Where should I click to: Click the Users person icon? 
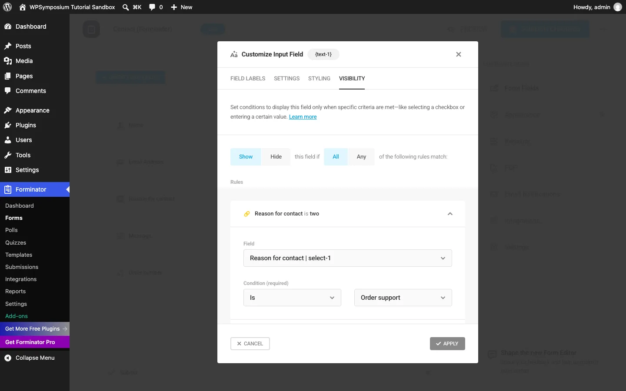coord(8,140)
